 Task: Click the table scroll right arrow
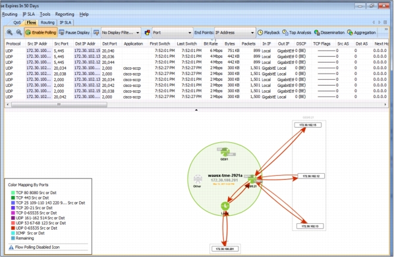tap(385, 105)
